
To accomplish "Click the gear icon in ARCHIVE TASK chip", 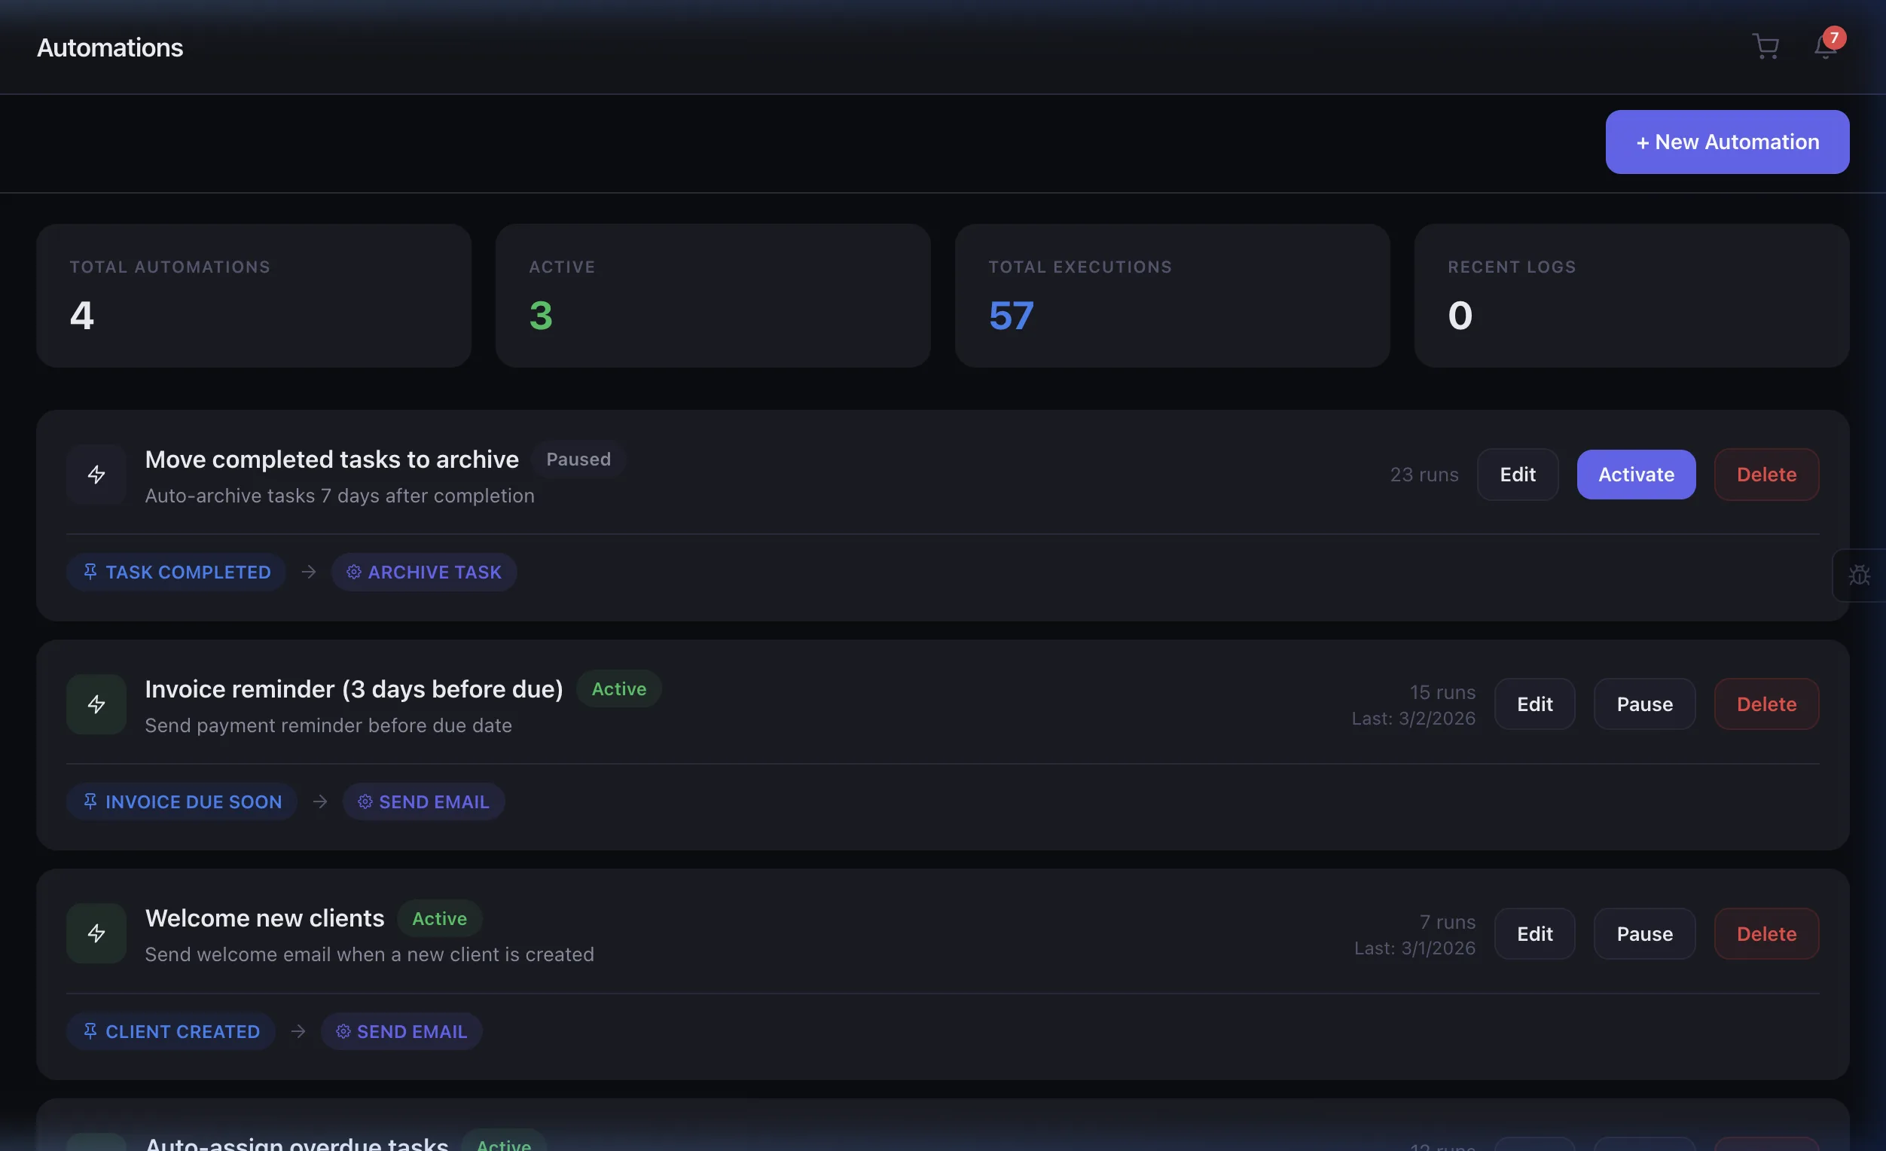I will tap(354, 572).
